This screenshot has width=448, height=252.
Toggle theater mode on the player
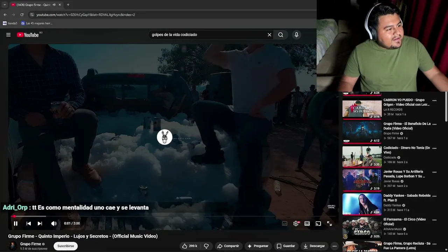click(307, 224)
